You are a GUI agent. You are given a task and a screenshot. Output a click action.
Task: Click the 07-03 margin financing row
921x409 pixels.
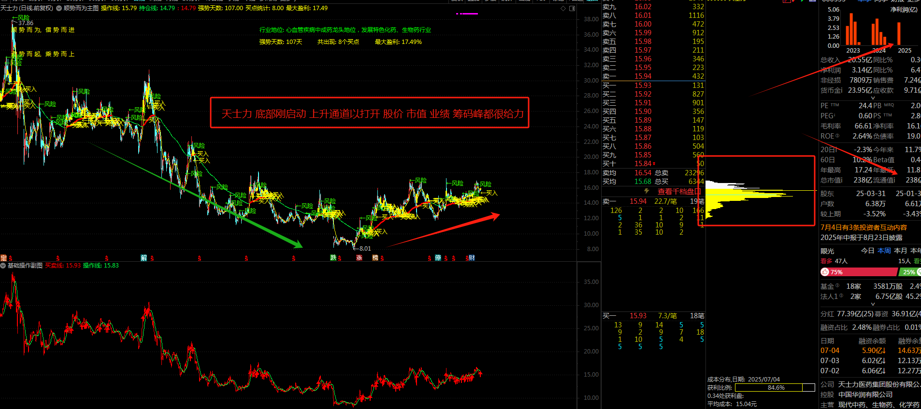pos(871,361)
